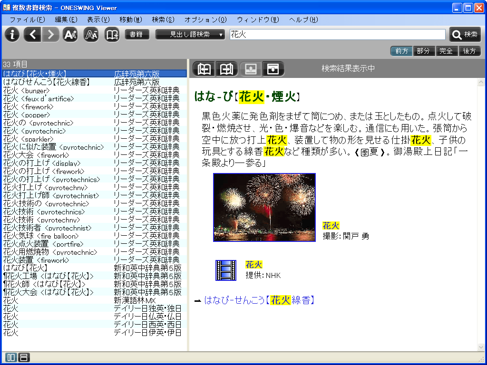This screenshot has width=487, height=365.
Task: Select result 花火点火装置 <portfire>
Action: tap(95, 244)
